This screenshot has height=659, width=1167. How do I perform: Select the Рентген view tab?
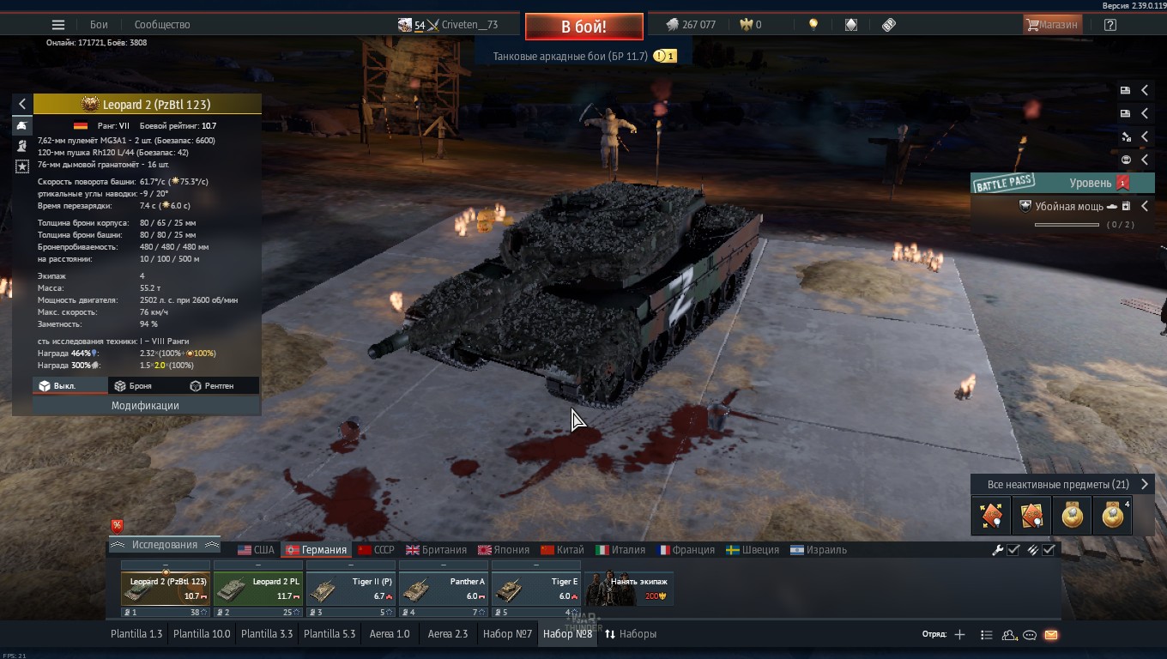pyautogui.click(x=212, y=386)
